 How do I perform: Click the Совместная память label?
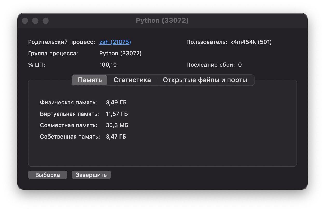pos(69,125)
